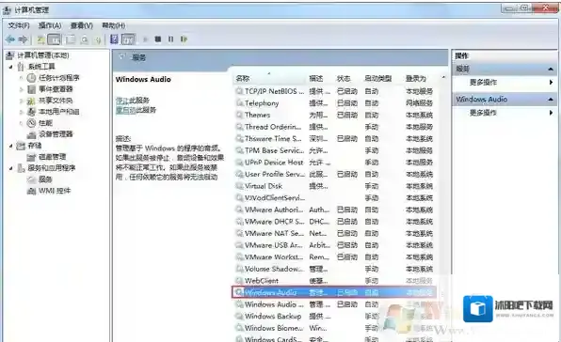
Task: Click the gear icon beside VMware USB
Action: tap(239, 245)
